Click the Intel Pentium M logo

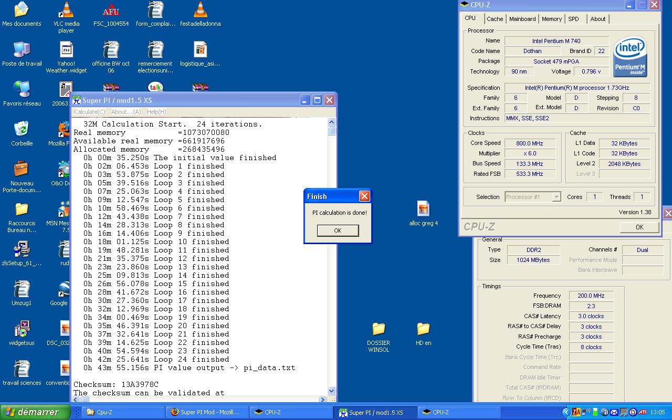[630, 57]
